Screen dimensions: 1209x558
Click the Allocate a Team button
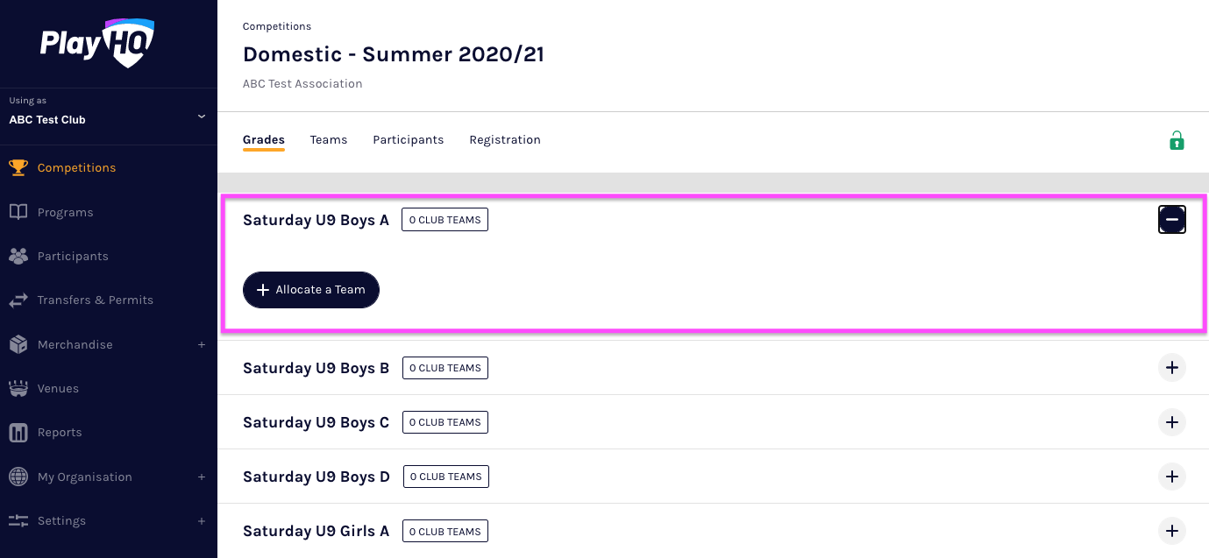point(311,290)
